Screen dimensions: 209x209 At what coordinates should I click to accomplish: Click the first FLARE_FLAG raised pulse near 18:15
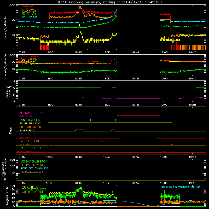tap(79, 130)
